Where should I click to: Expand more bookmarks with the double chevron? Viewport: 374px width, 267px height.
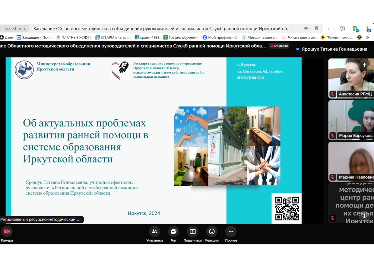pyautogui.click(x=367, y=37)
